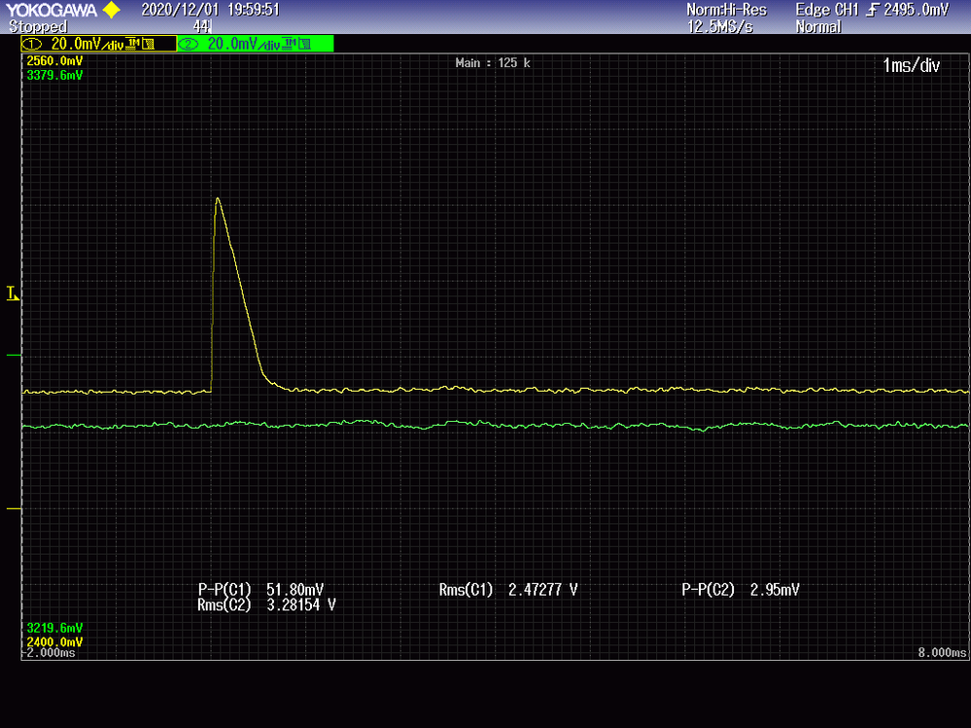Viewport: 971px width, 728px height.
Task: Click the Main : 125 k record length
Action: (493, 63)
